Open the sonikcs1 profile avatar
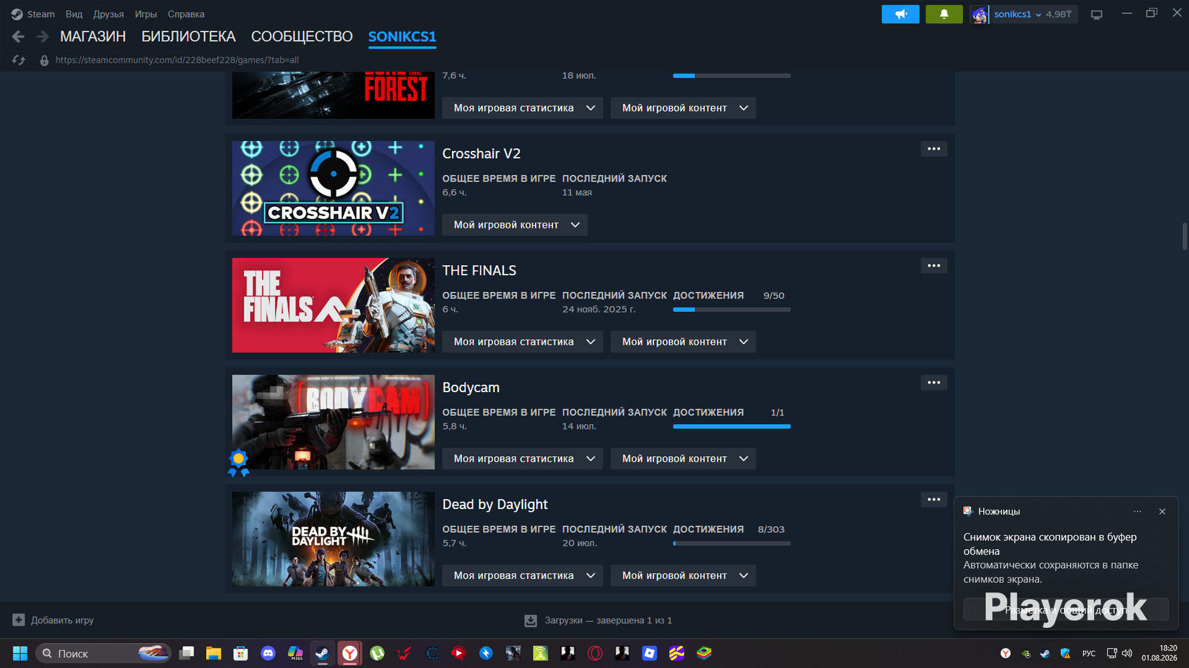This screenshot has width=1189, height=668. [980, 14]
